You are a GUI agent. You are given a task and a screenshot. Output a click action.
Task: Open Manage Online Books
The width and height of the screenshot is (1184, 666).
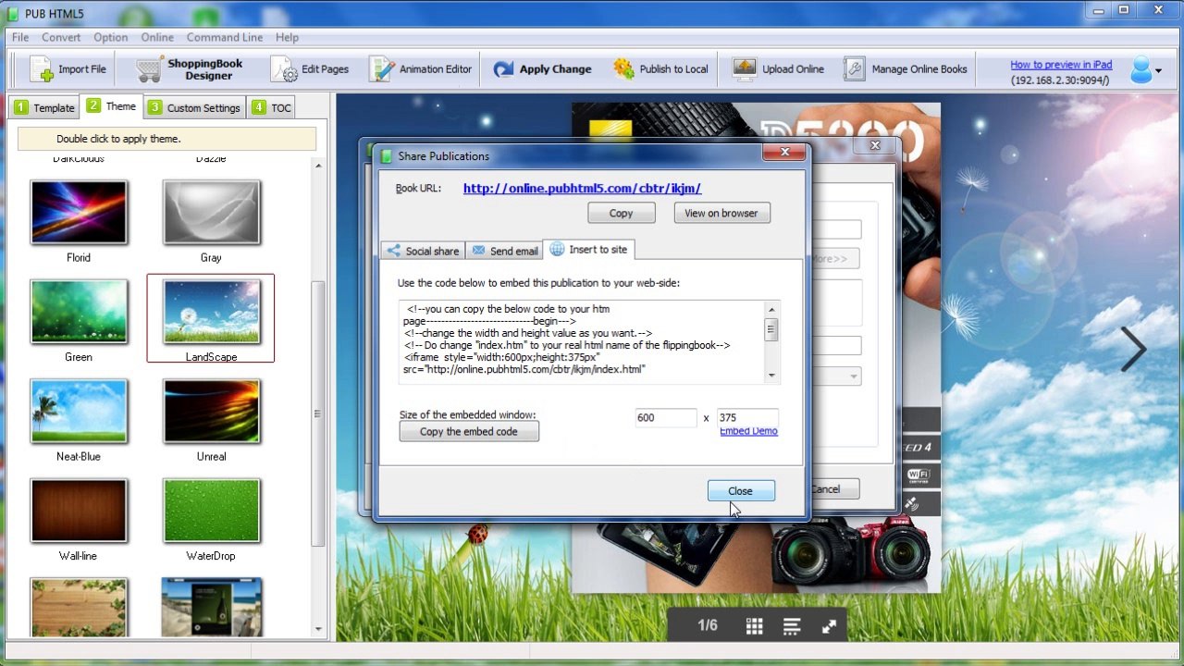[906, 69]
